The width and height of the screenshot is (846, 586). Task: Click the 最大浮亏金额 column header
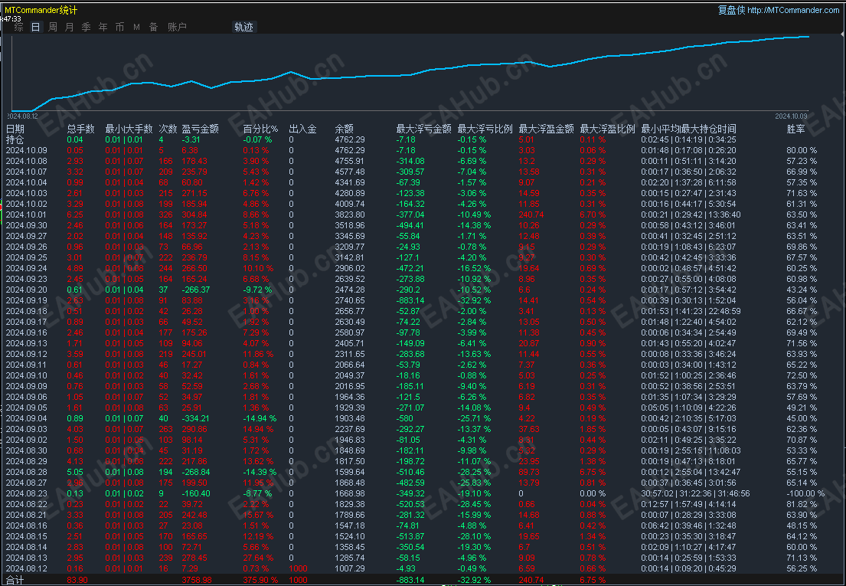[423, 129]
